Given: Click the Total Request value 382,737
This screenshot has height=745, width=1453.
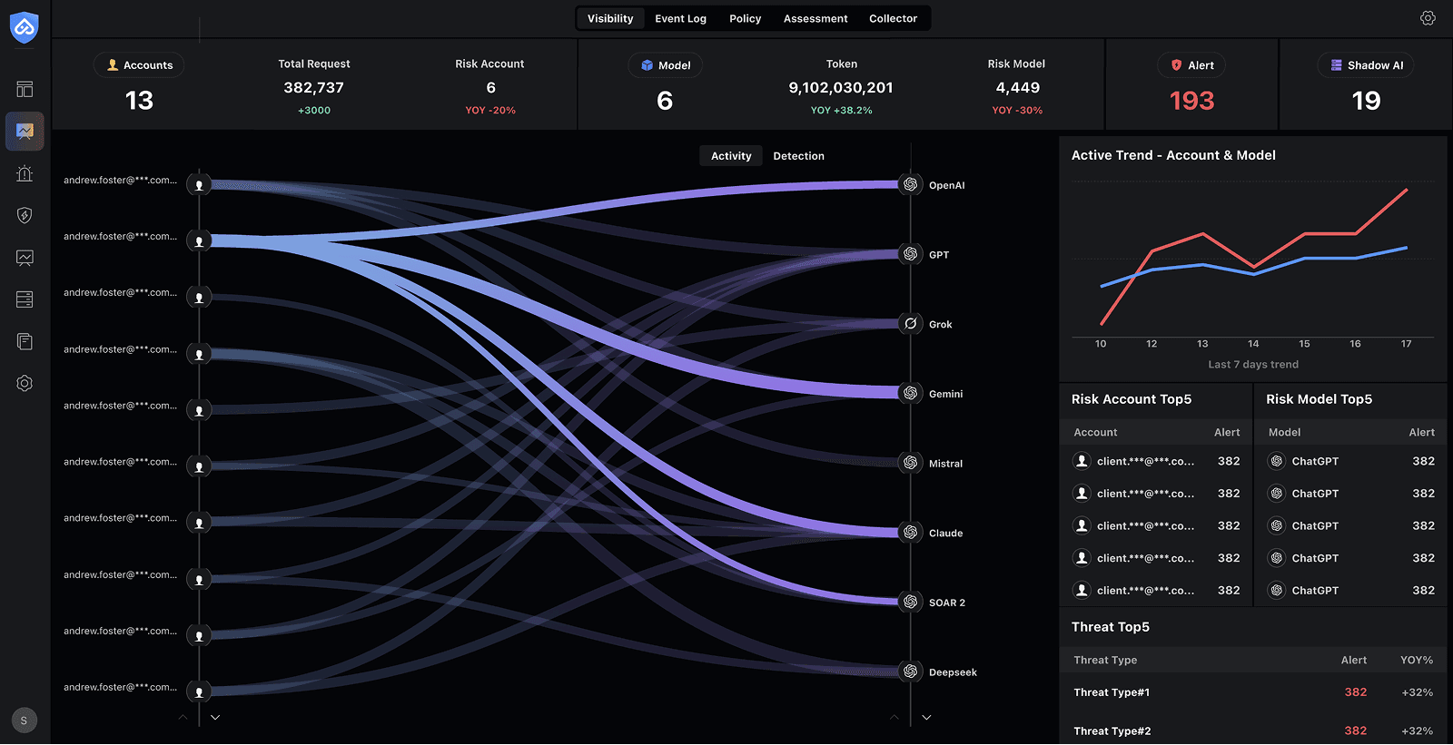Looking at the screenshot, I should (313, 88).
